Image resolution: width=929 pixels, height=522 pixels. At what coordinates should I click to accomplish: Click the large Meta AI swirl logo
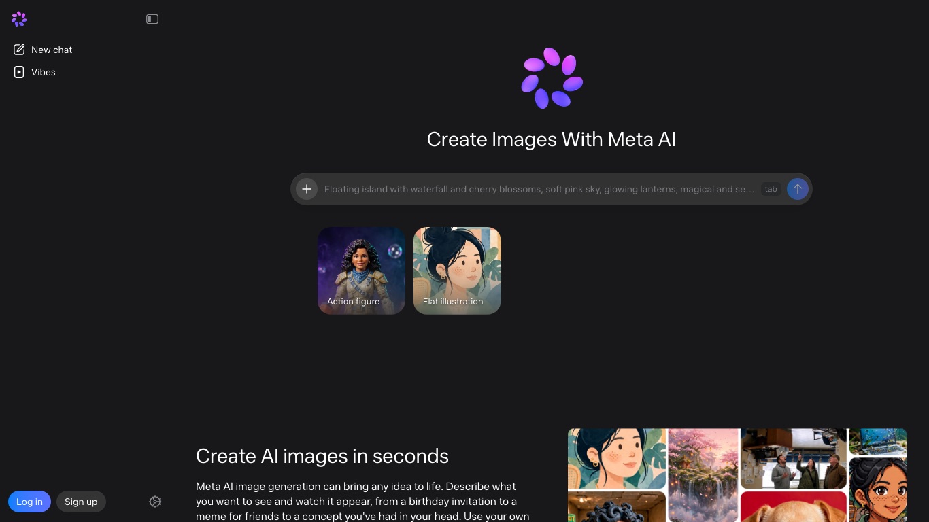click(552, 77)
